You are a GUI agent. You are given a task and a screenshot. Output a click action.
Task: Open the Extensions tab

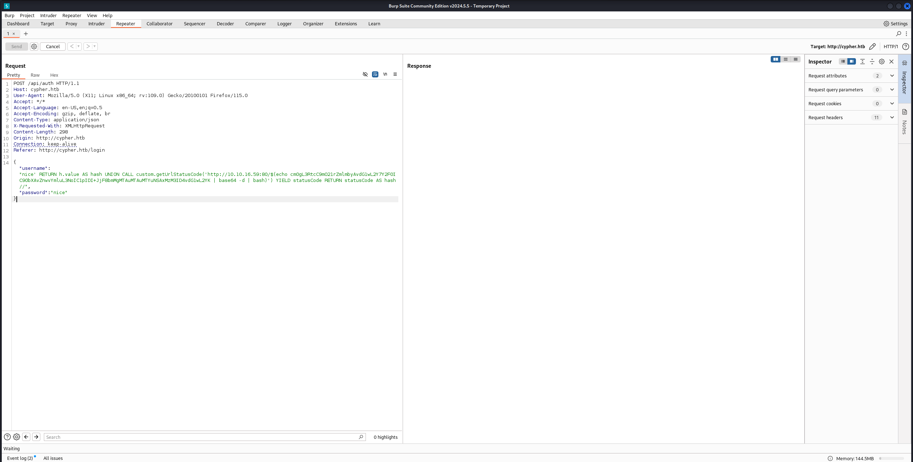[x=346, y=24]
